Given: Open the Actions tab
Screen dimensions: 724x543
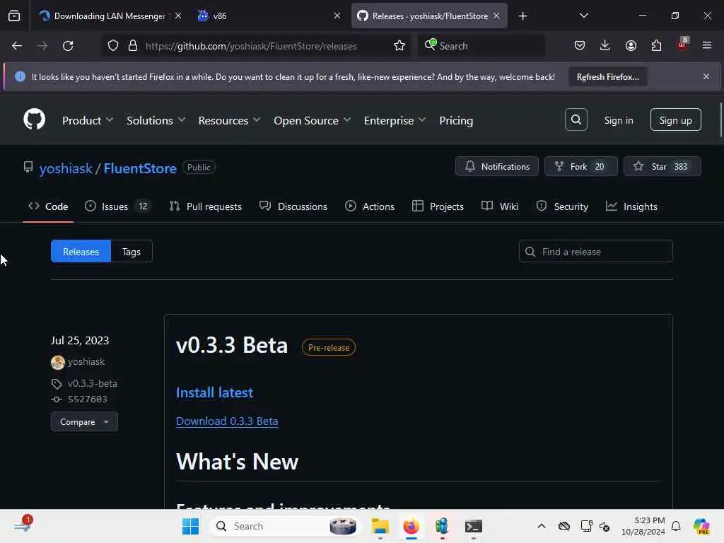Looking at the screenshot, I should 369,206.
